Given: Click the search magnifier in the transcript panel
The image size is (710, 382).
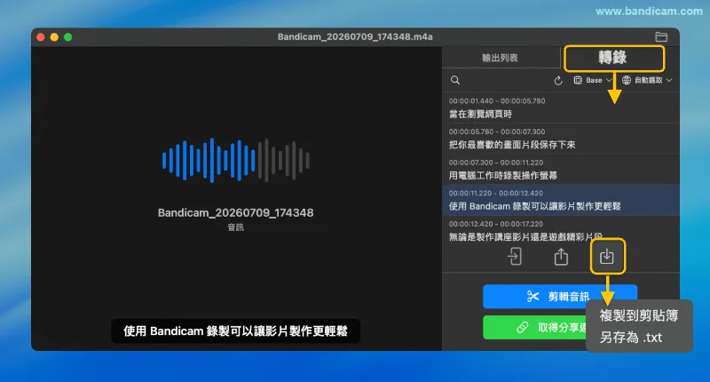Looking at the screenshot, I should tap(455, 80).
